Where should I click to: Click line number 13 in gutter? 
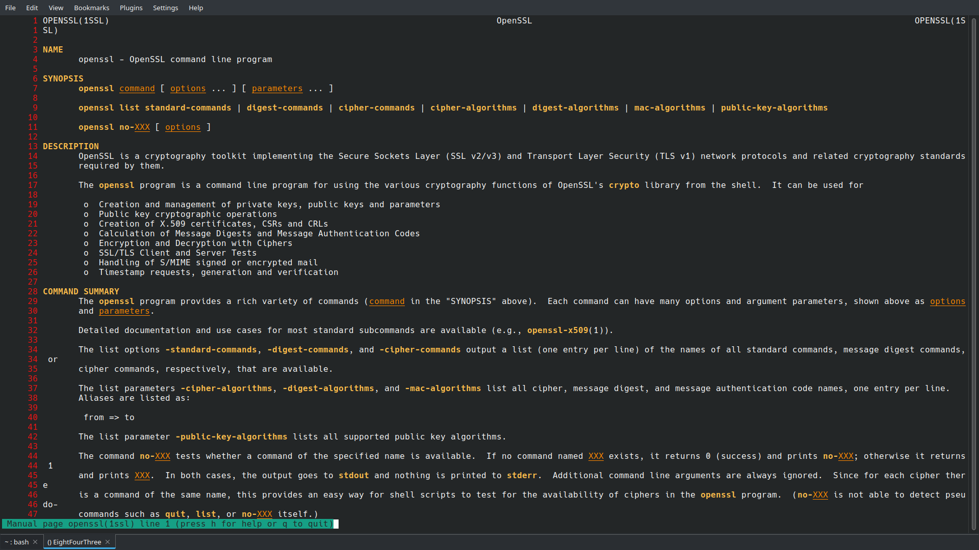[33, 147]
